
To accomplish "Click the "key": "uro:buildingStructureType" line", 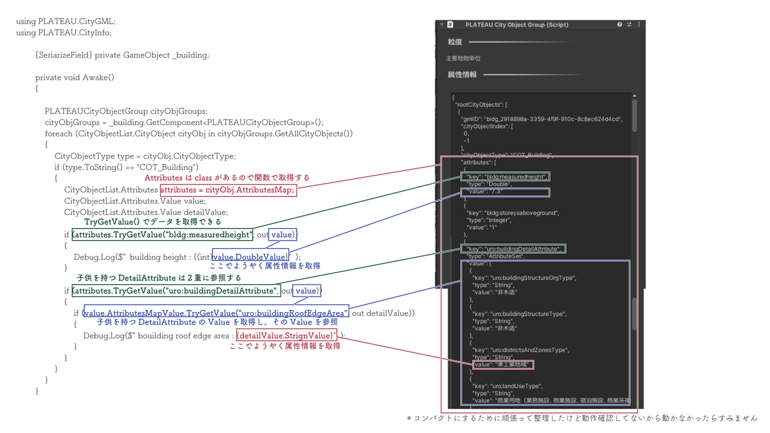I will coord(520,314).
